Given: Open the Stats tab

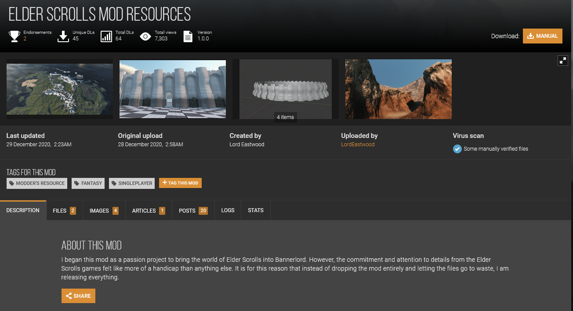Looking at the screenshot, I should pyautogui.click(x=256, y=210).
